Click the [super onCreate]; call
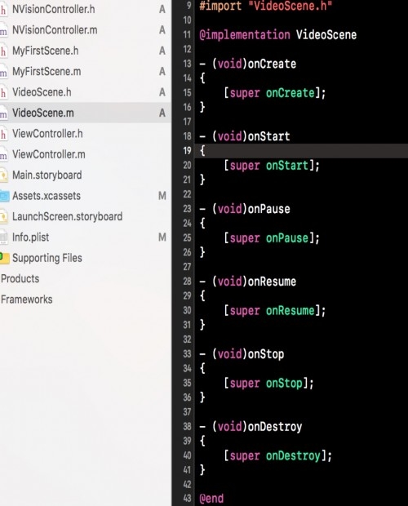The width and height of the screenshot is (408, 506). coord(275,93)
